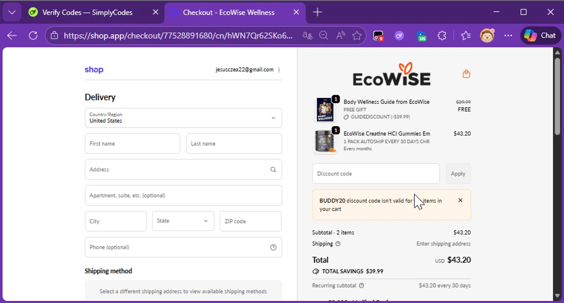Viewport: 564px width, 303px height.
Task: Reload the checkout page
Action: click(33, 36)
